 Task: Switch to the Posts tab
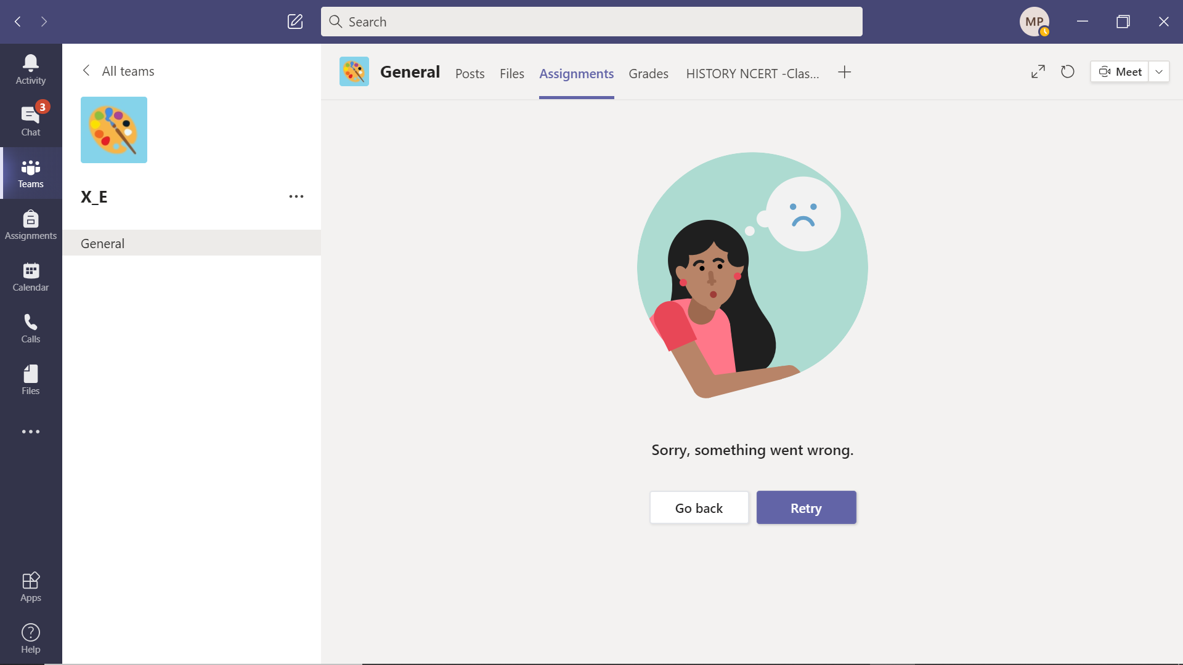[470, 73]
